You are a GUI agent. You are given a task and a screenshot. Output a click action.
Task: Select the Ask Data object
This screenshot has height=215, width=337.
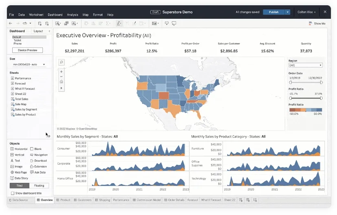[x=38, y=172]
